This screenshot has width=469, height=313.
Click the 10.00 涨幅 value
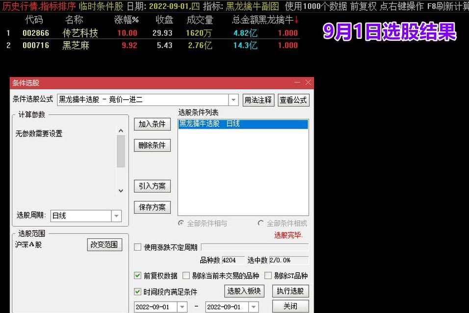tap(127, 33)
